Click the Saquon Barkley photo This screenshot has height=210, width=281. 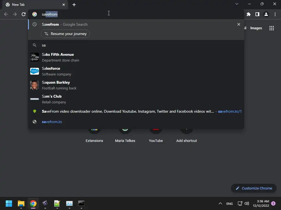tap(35, 85)
